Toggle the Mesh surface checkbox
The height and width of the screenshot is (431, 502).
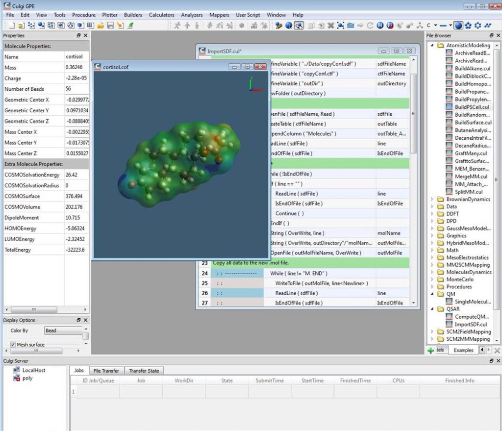click(13, 345)
